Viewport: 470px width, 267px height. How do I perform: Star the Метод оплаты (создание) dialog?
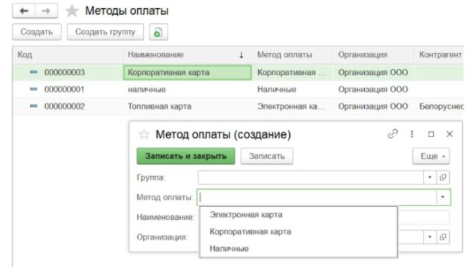pos(144,135)
